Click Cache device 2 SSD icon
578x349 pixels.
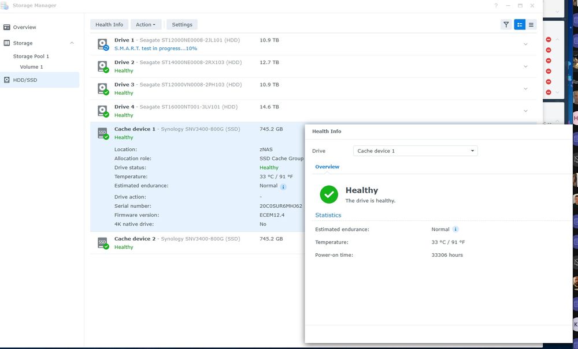click(103, 243)
